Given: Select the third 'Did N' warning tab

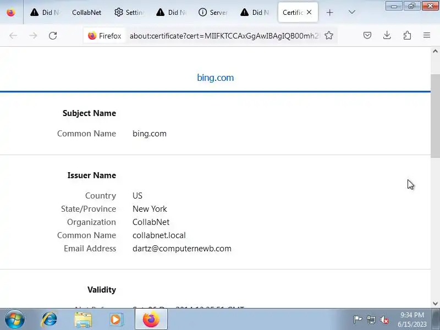Looking at the screenshot, I should point(255,12).
